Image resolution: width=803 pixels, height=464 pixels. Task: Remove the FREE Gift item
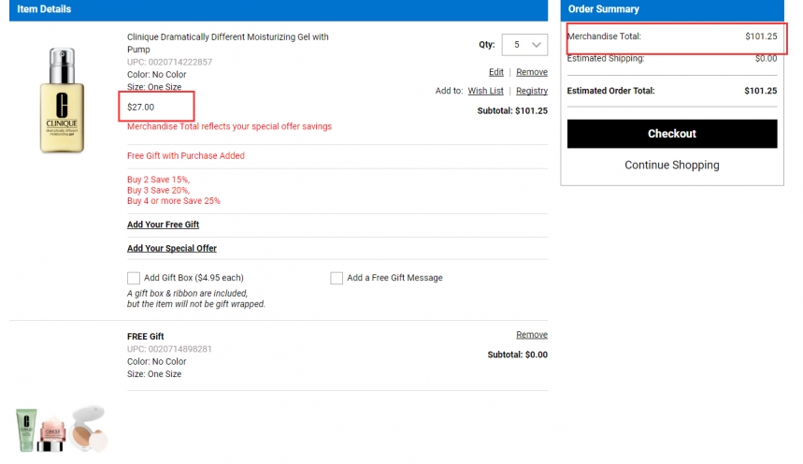click(532, 335)
